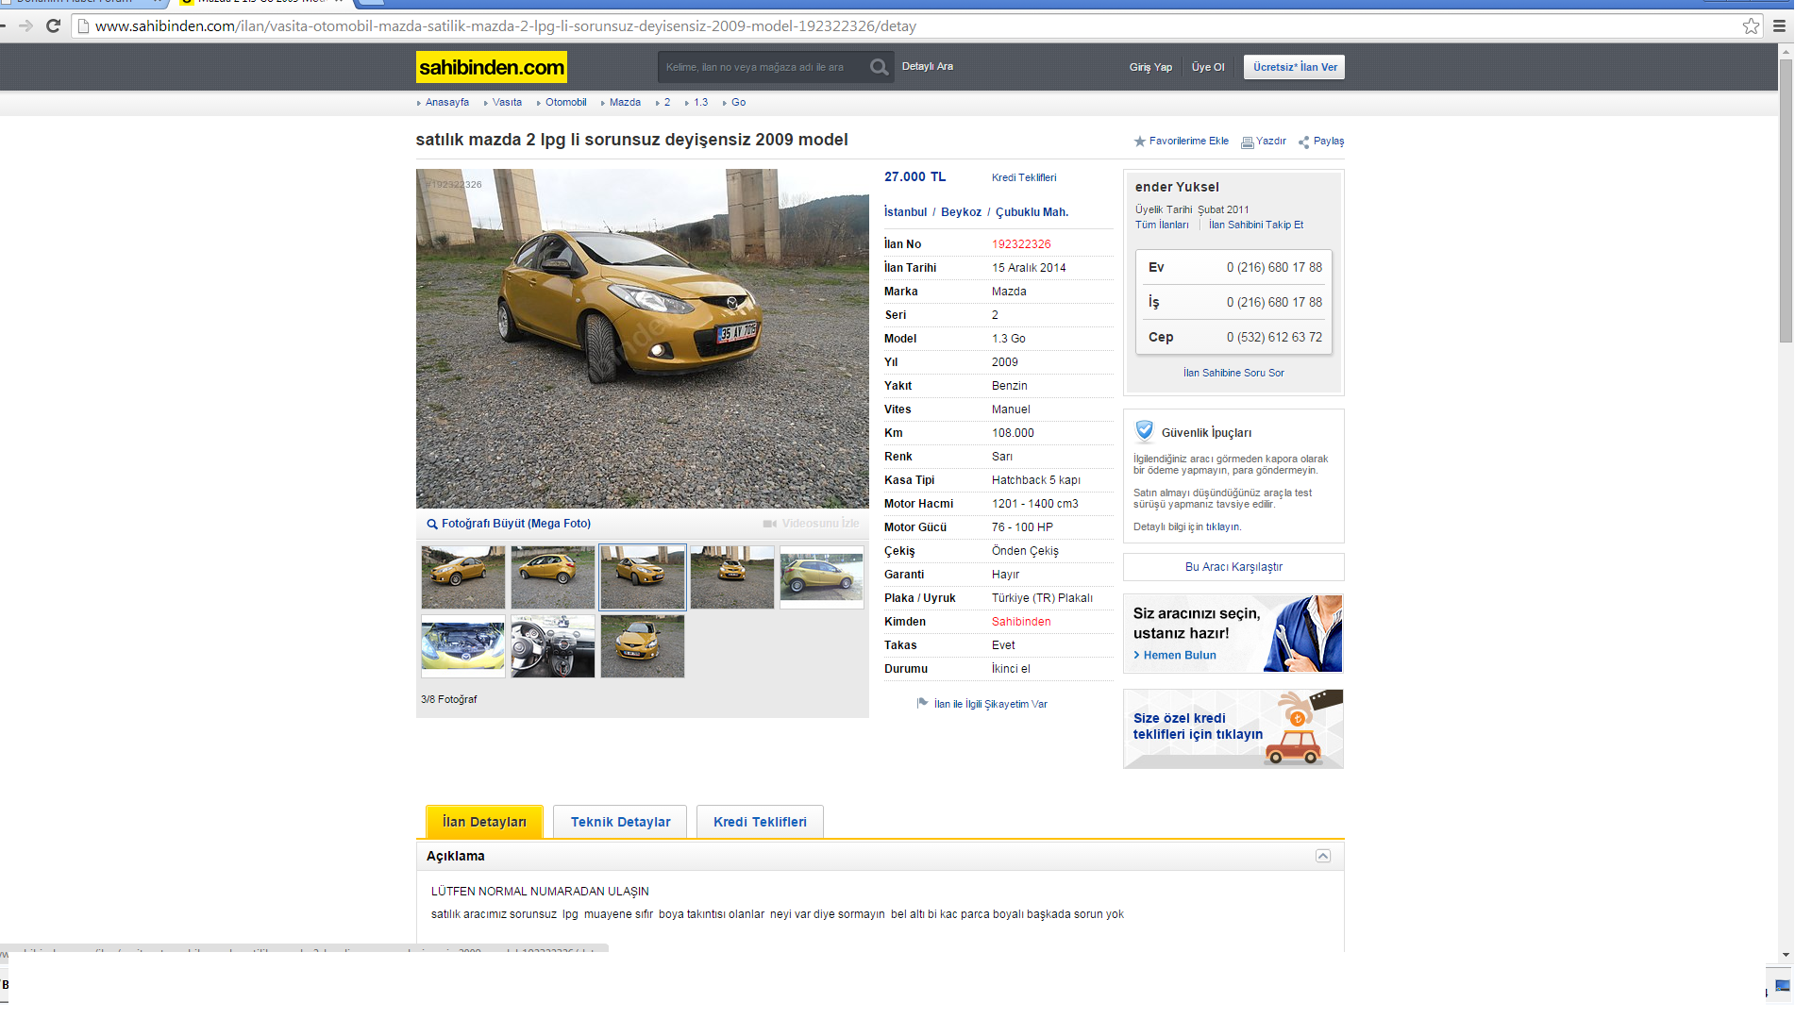Click İlan ile İlgili Şikayetim Var
Image resolution: width=1812 pixels, height=1019 pixels.
[990, 704]
